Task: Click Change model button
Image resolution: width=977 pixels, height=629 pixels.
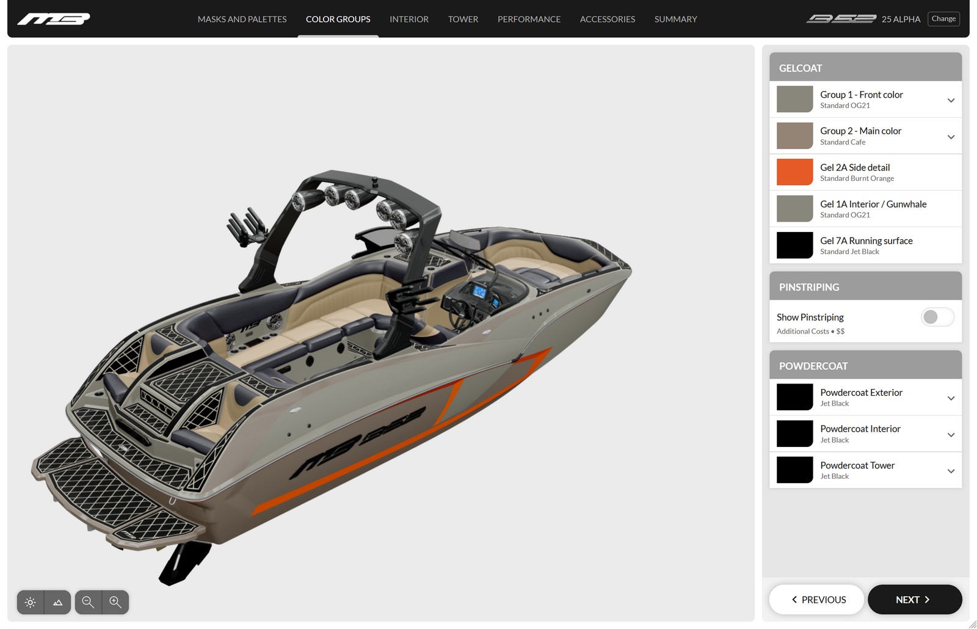Action: pos(943,19)
